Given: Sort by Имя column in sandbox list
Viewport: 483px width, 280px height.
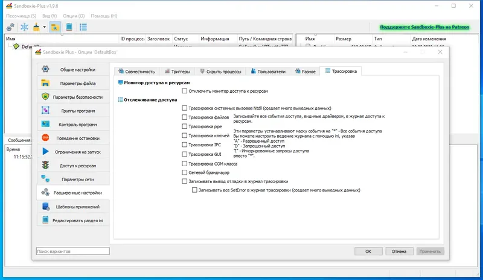Looking at the screenshot, I should (x=62, y=39).
